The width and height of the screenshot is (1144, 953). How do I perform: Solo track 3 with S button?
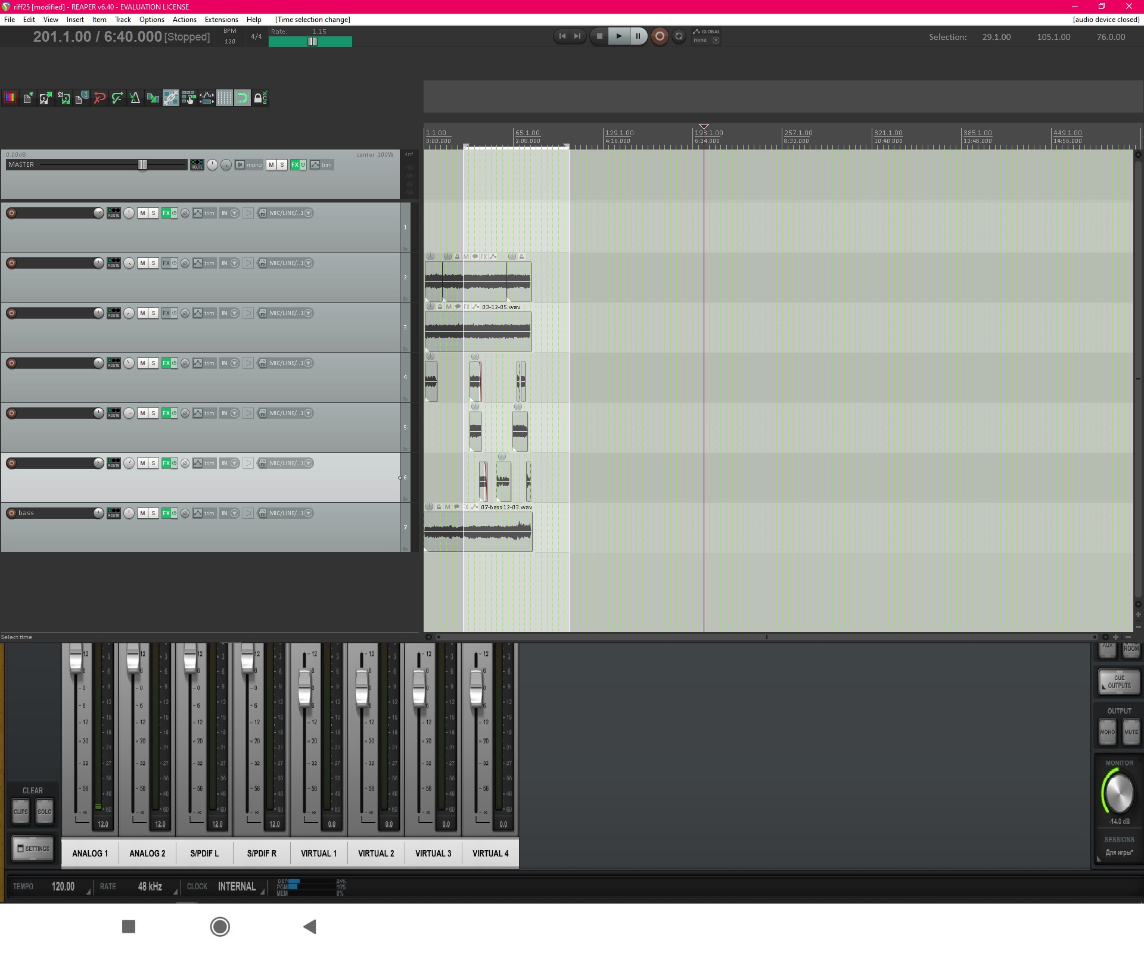pos(153,313)
